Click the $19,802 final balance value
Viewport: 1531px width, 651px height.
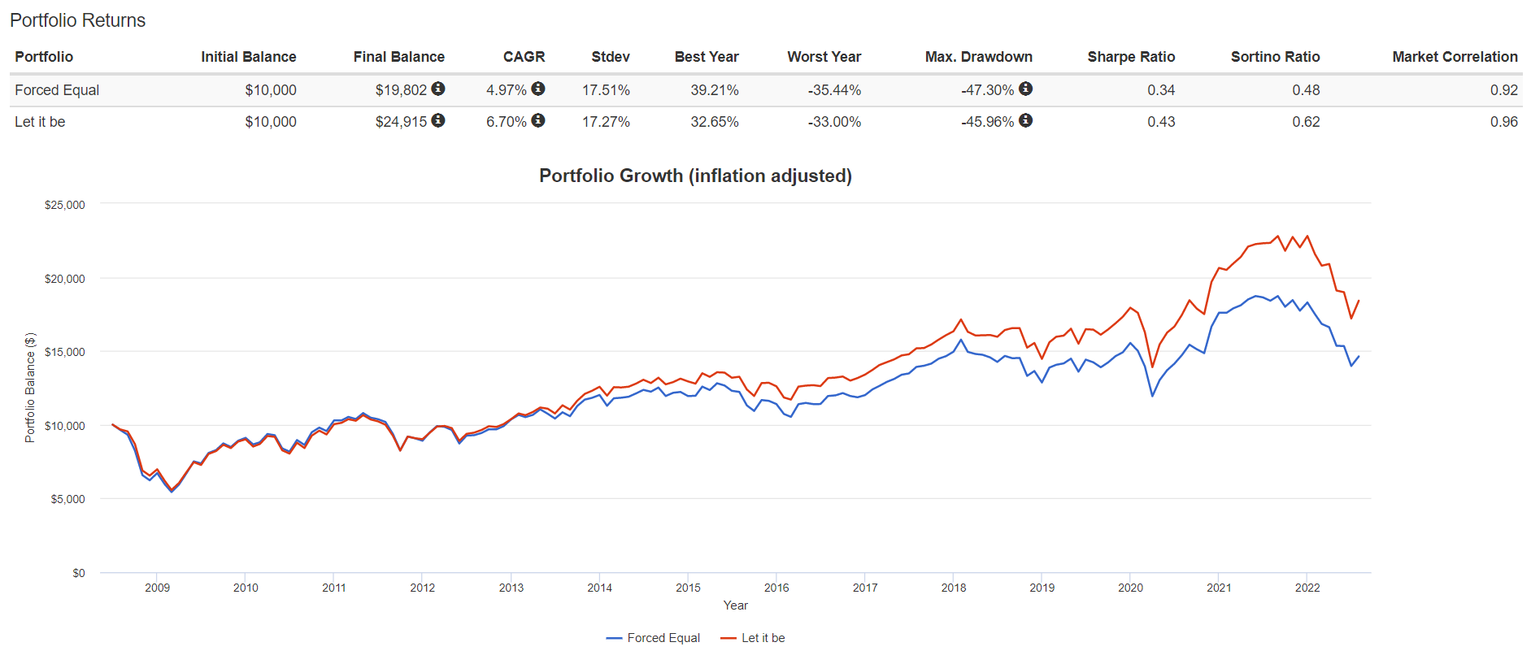(x=401, y=90)
